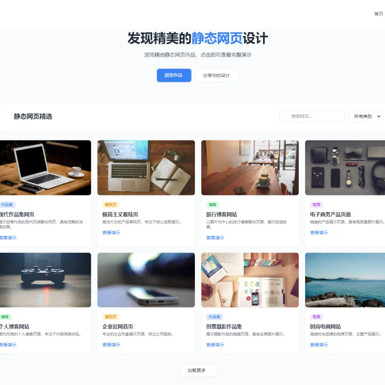Focus the 搜索网页 search field
This screenshot has width=385, height=385.
tap(312, 116)
